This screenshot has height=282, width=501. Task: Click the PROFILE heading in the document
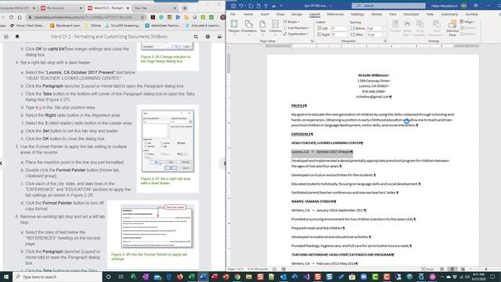coord(299,106)
